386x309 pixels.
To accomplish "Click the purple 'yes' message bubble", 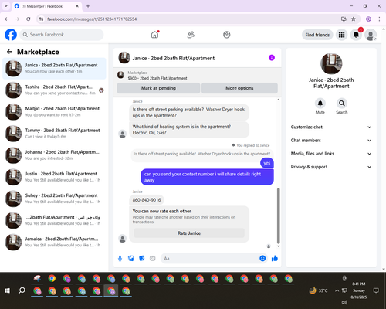I will coord(267,163).
